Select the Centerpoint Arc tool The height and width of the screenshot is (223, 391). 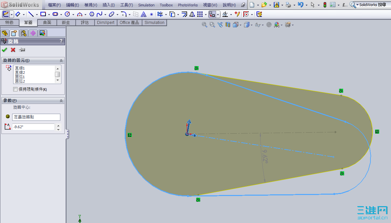coord(80,14)
